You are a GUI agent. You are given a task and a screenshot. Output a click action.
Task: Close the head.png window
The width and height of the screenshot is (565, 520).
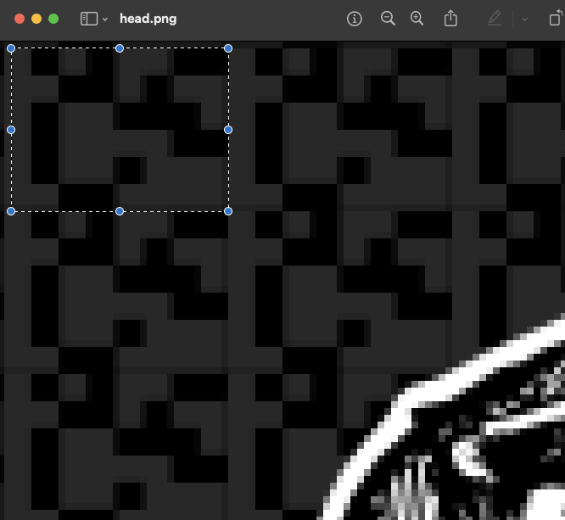click(x=20, y=19)
